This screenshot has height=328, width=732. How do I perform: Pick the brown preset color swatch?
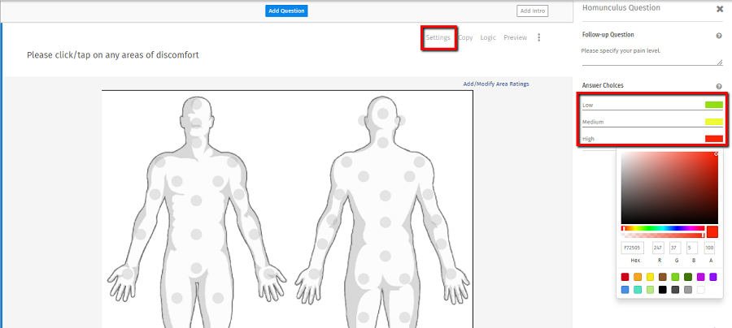point(663,277)
